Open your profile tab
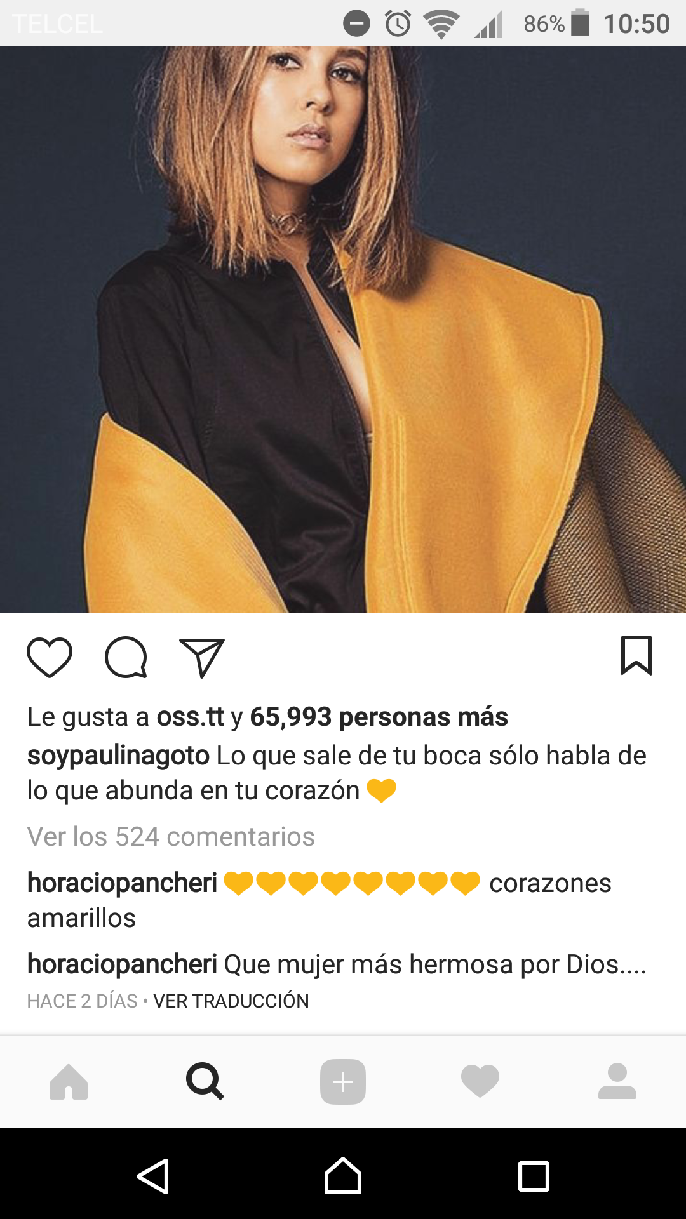The width and height of the screenshot is (686, 1219). (x=617, y=1081)
